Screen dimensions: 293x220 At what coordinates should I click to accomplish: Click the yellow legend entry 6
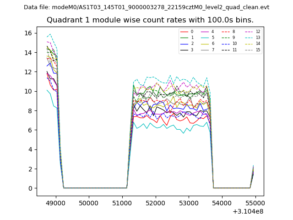[x=209, y=44]
